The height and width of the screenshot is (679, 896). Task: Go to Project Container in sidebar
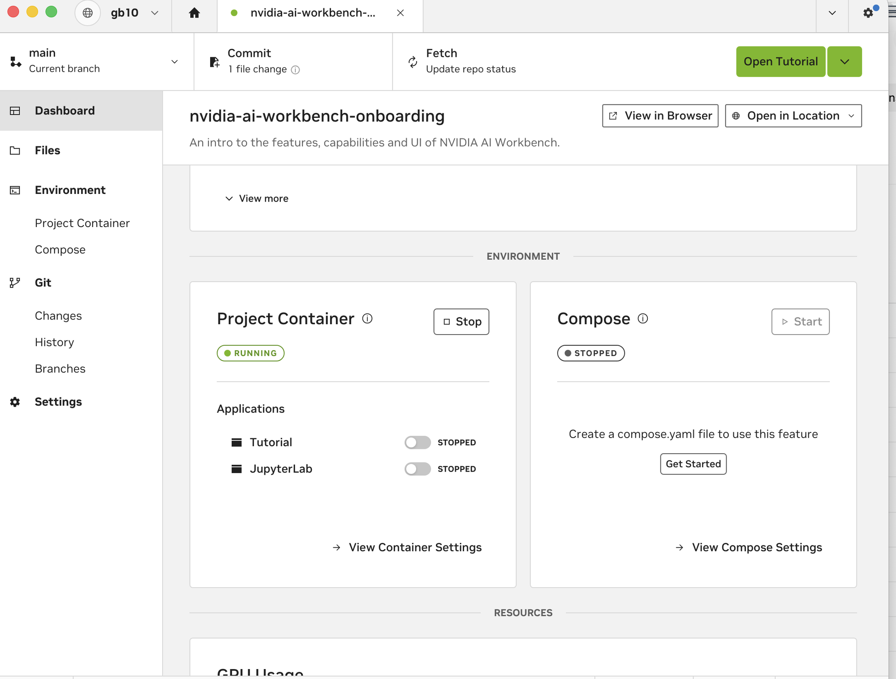[82, 223]
